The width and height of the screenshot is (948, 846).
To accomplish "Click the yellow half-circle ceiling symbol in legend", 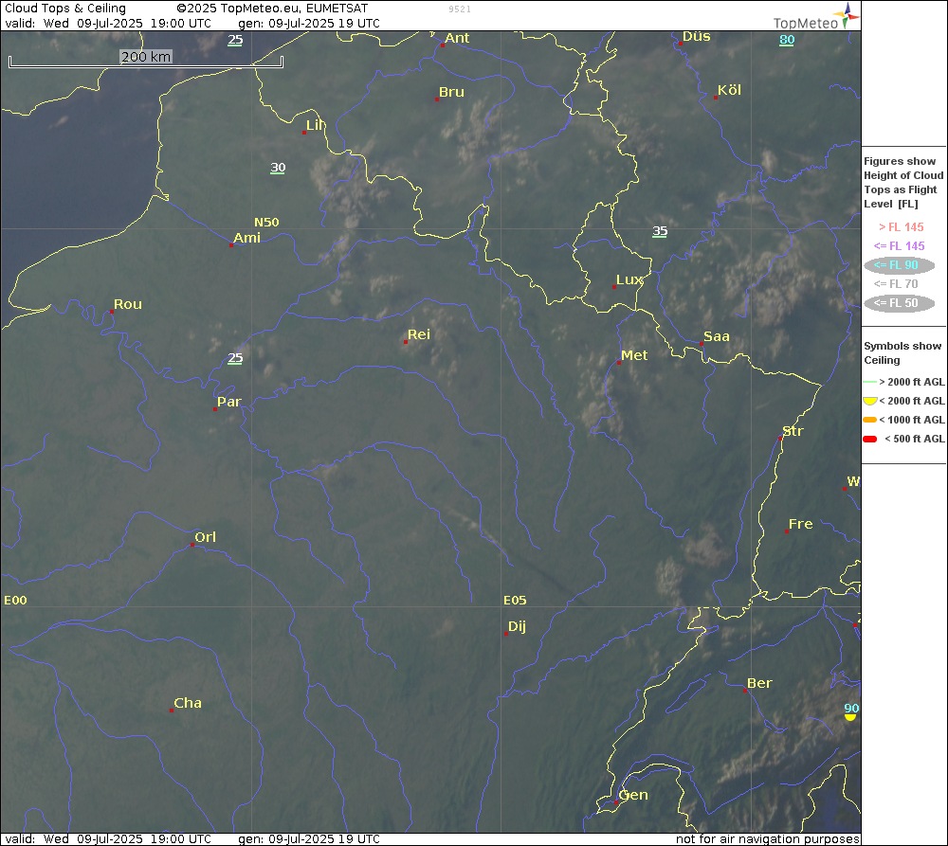I will pyautogui.click(x=870, y=401).
